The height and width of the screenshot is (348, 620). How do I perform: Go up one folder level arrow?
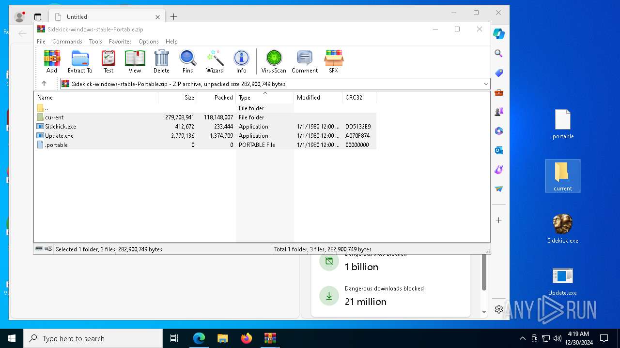44,84
